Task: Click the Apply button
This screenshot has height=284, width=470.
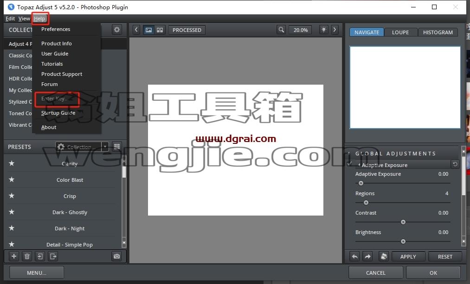Action: tap(408, 257)
